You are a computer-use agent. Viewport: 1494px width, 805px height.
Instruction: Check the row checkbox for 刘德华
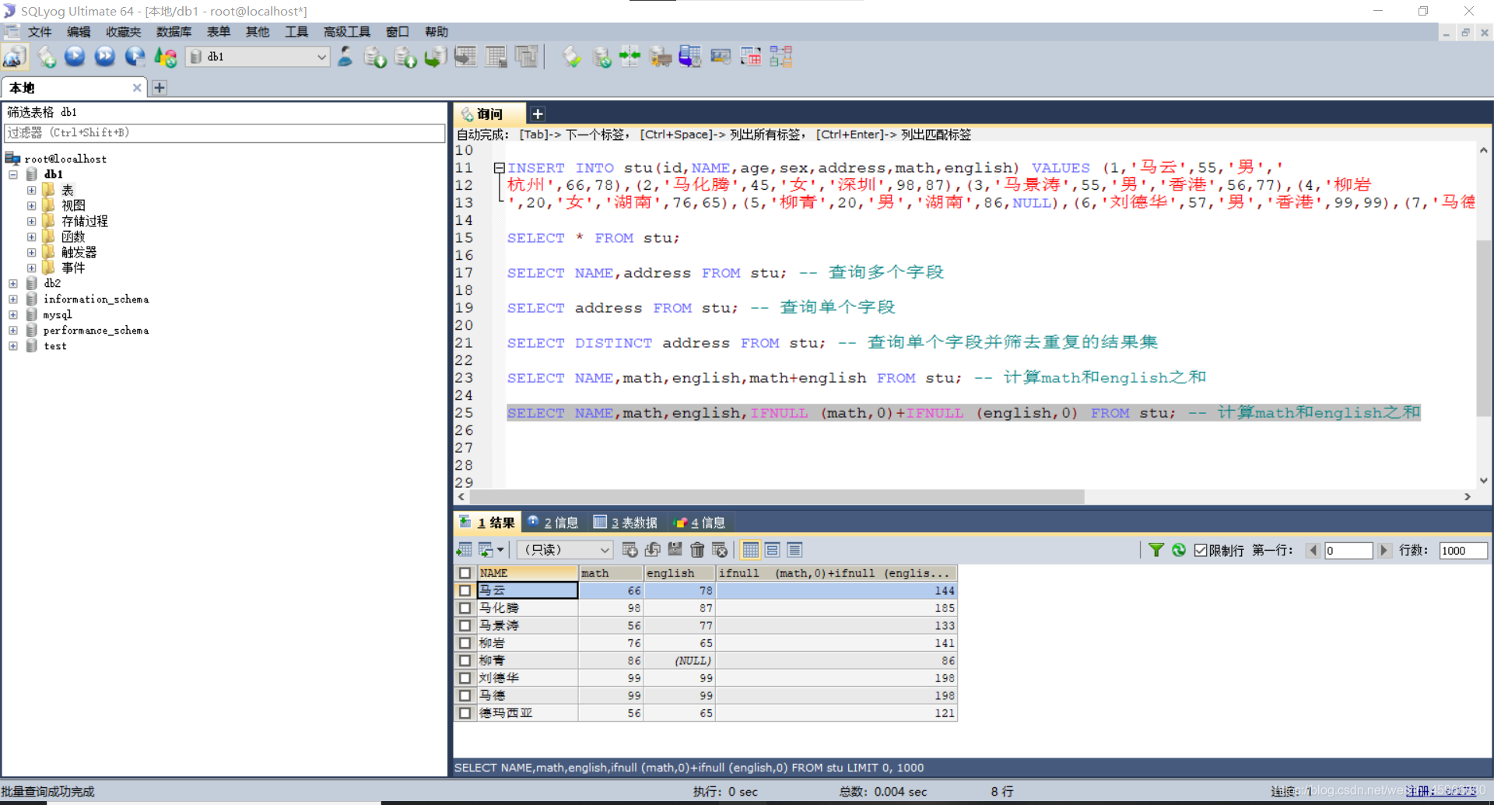click(465, 678)
